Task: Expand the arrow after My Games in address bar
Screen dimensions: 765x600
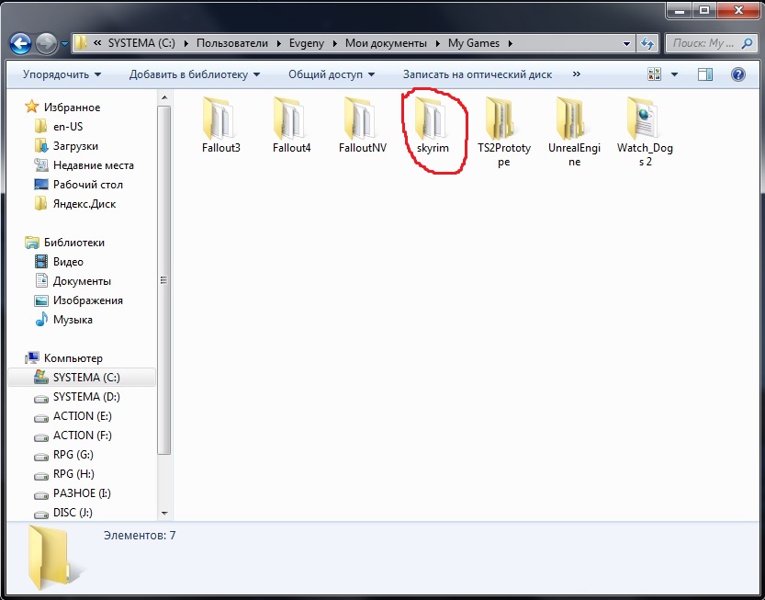Action: 511,43
